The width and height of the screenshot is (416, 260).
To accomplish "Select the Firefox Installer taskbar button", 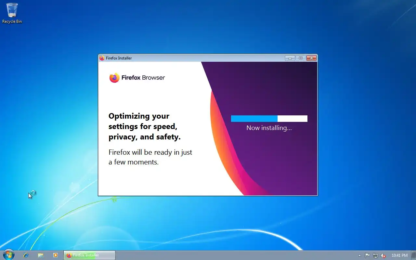I will [x=89, y=255].
